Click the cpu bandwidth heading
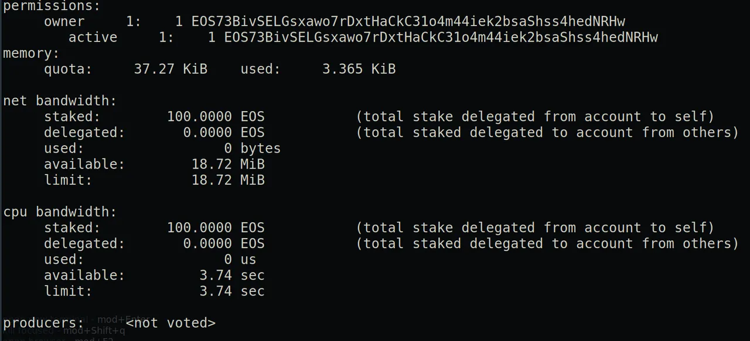Viewport: 750px width, 341px height. (60, 212)
